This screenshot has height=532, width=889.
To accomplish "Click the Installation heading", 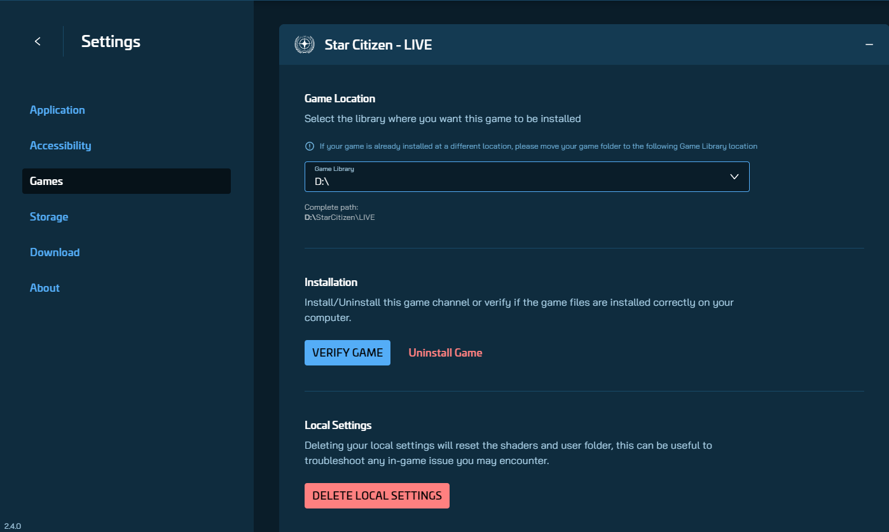I will tap(331, 282).
